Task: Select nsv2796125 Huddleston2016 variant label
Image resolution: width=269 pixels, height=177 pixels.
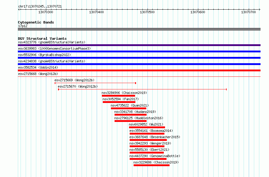Action: pyautogui.click(x=139, y=118)
